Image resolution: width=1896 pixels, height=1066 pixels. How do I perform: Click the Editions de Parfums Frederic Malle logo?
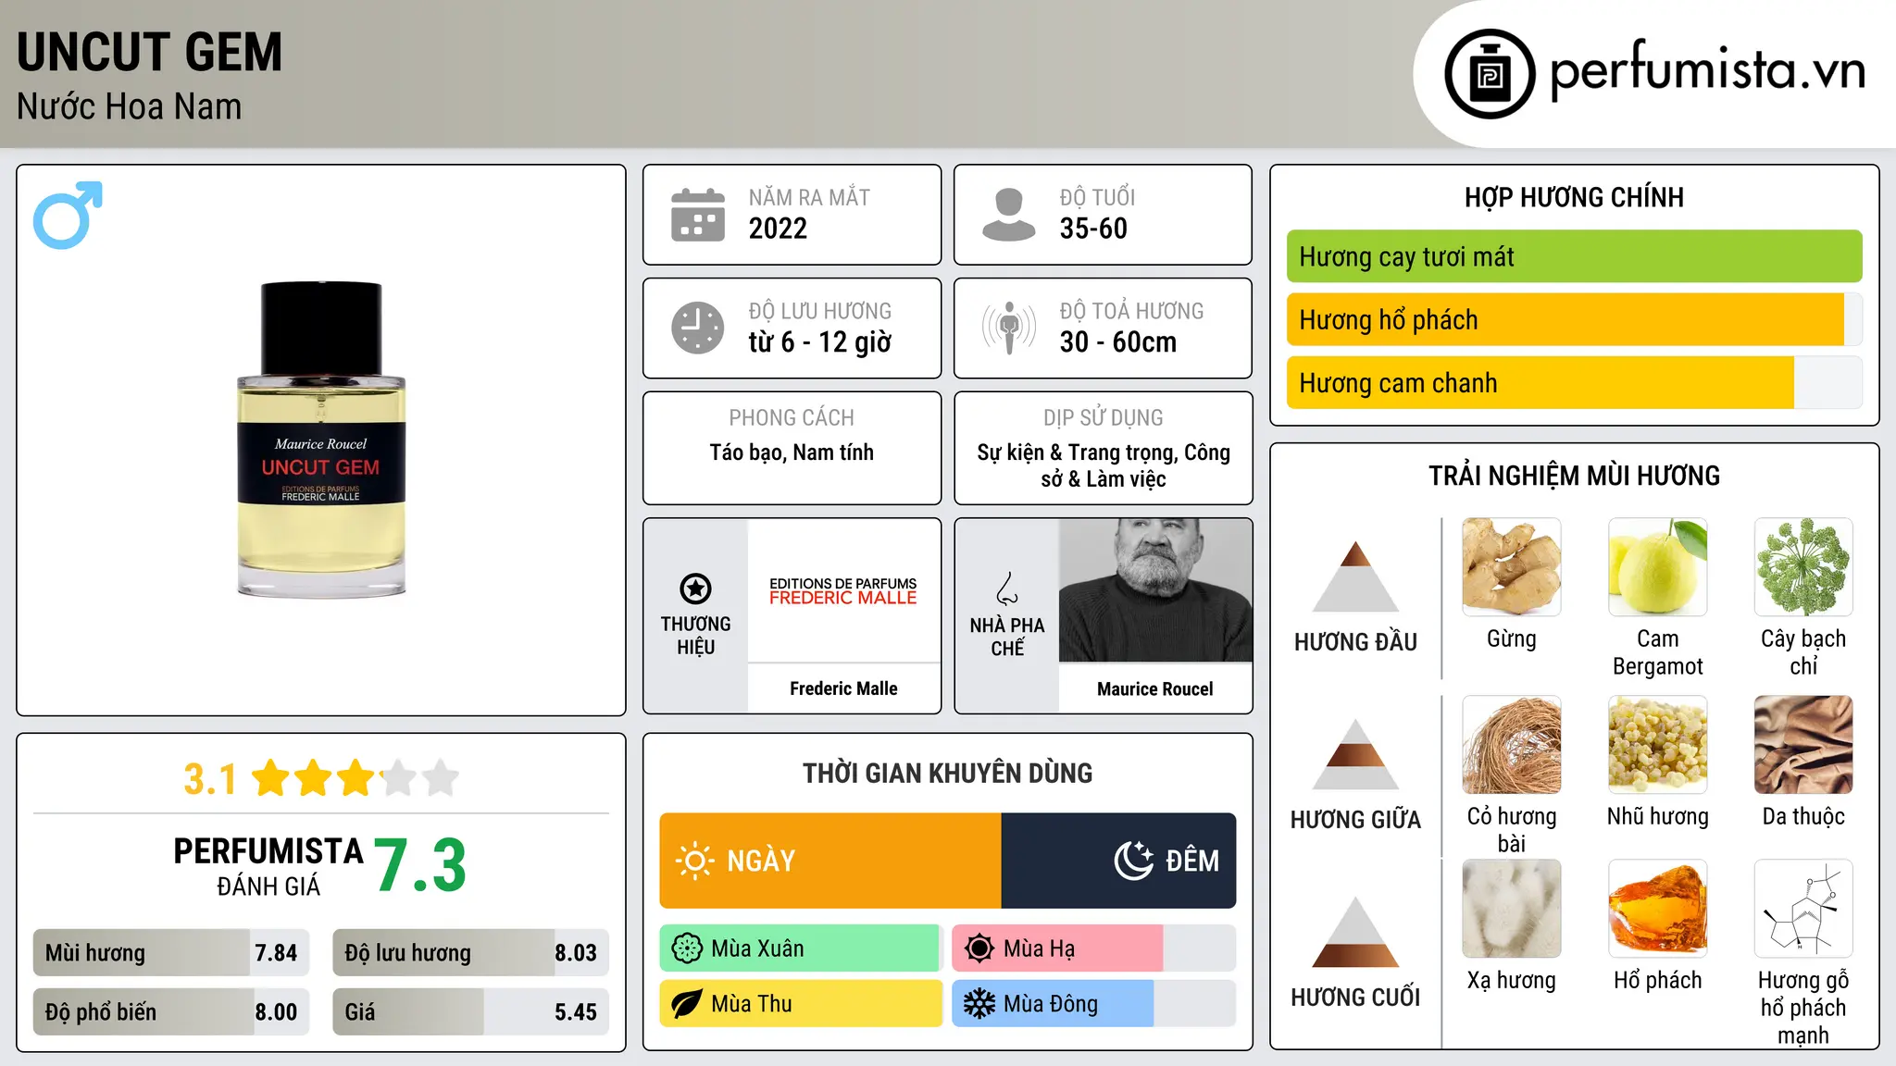click(x=843, y=591)
